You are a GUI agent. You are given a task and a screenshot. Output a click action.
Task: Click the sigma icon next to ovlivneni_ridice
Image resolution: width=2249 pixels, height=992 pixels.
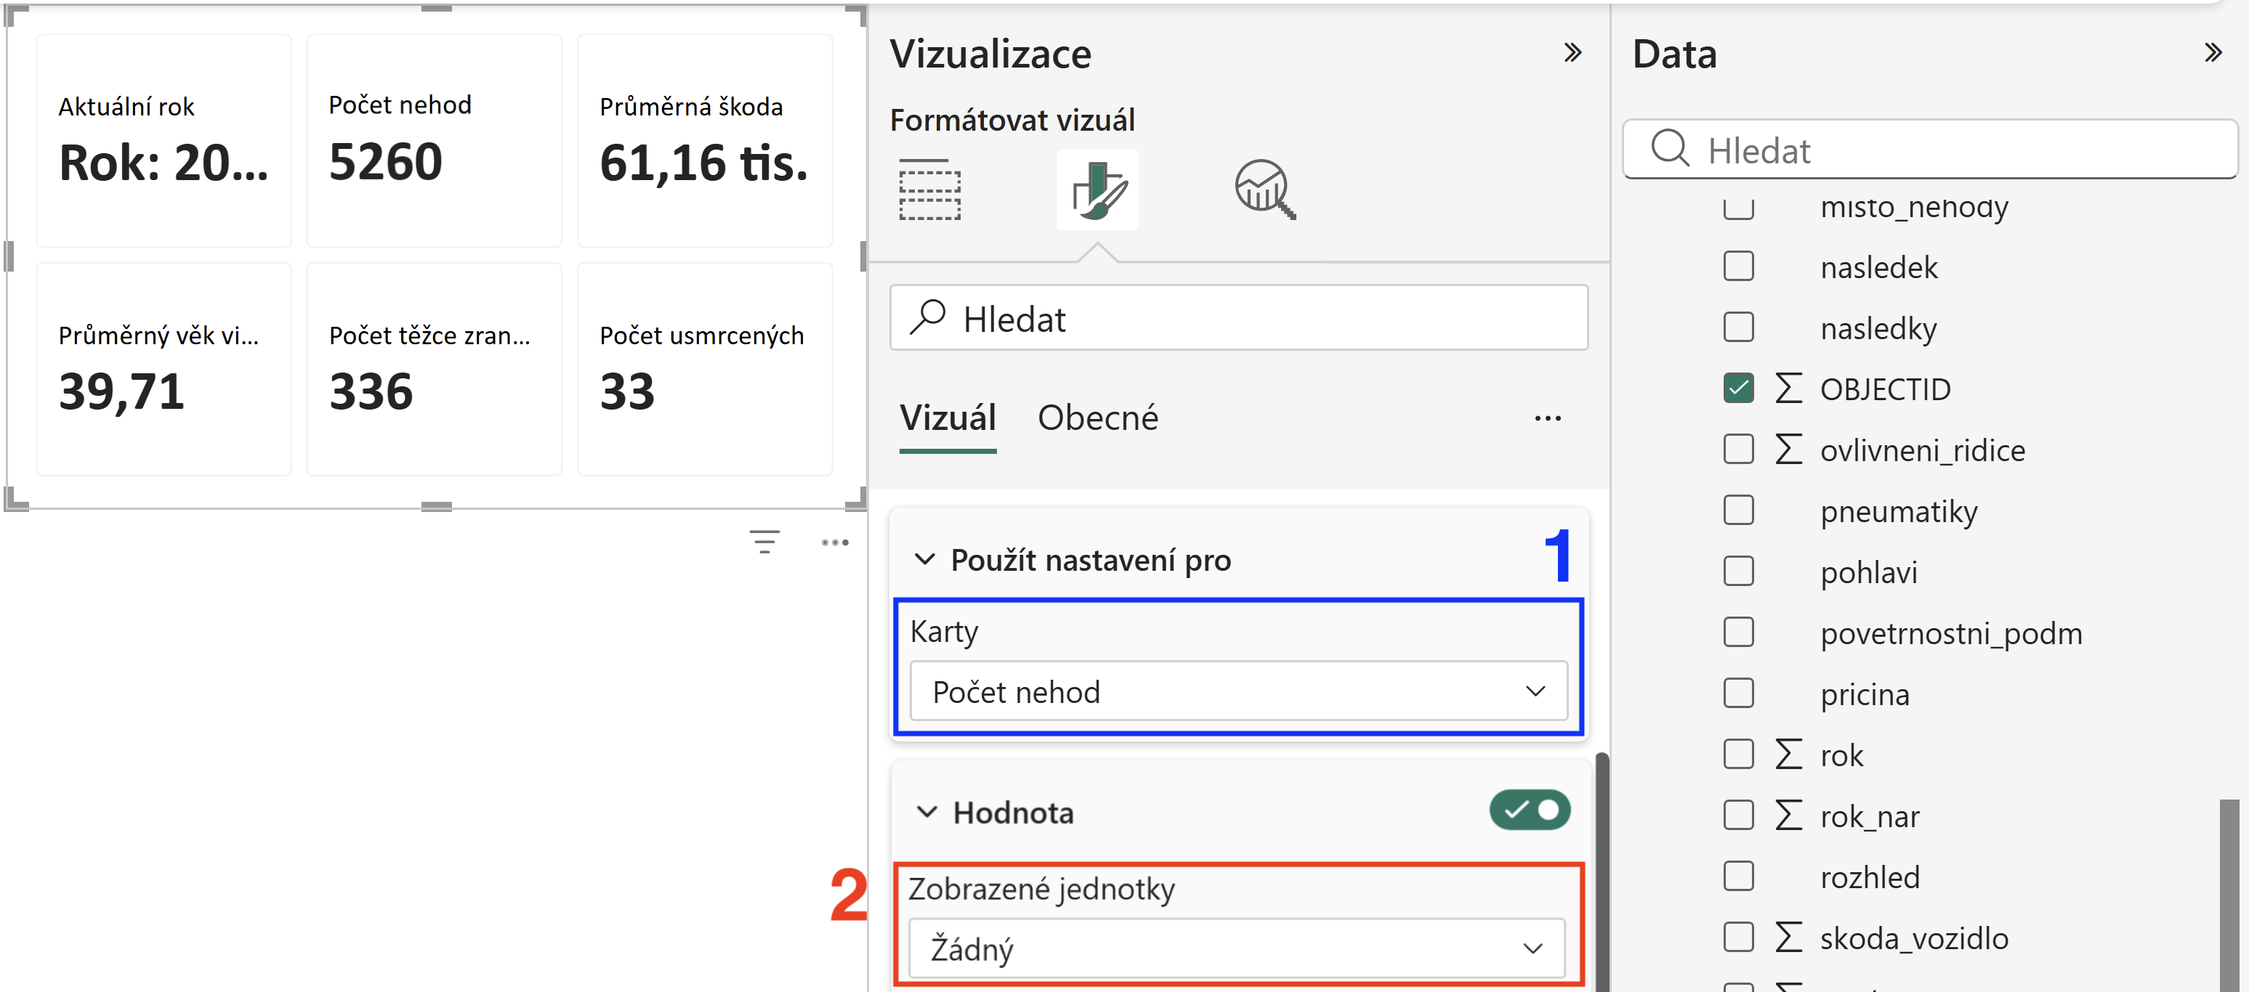[x=1789, y=450]
